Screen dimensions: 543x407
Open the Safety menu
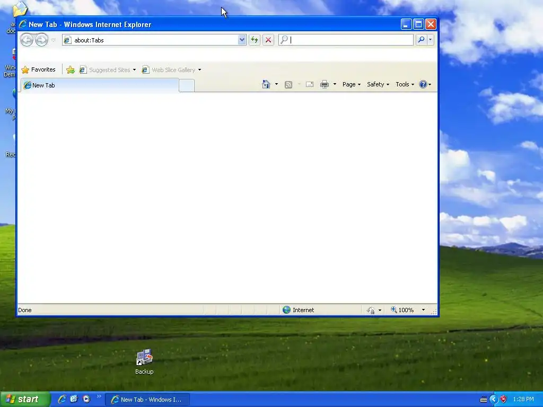pyautogui.click(x=378, y=84)
